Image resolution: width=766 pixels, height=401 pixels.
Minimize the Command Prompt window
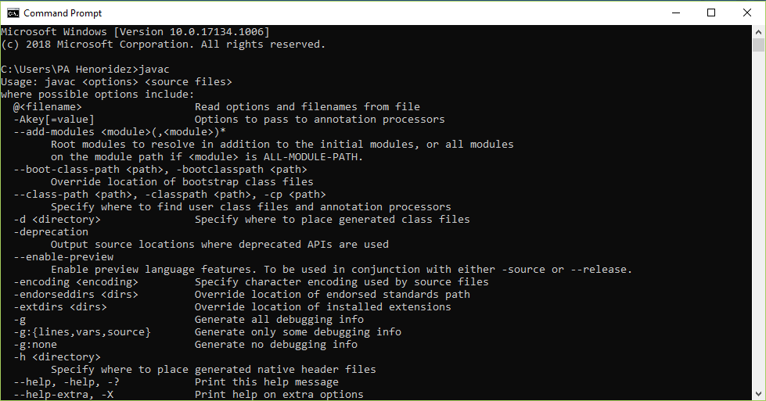coord(674,13)
